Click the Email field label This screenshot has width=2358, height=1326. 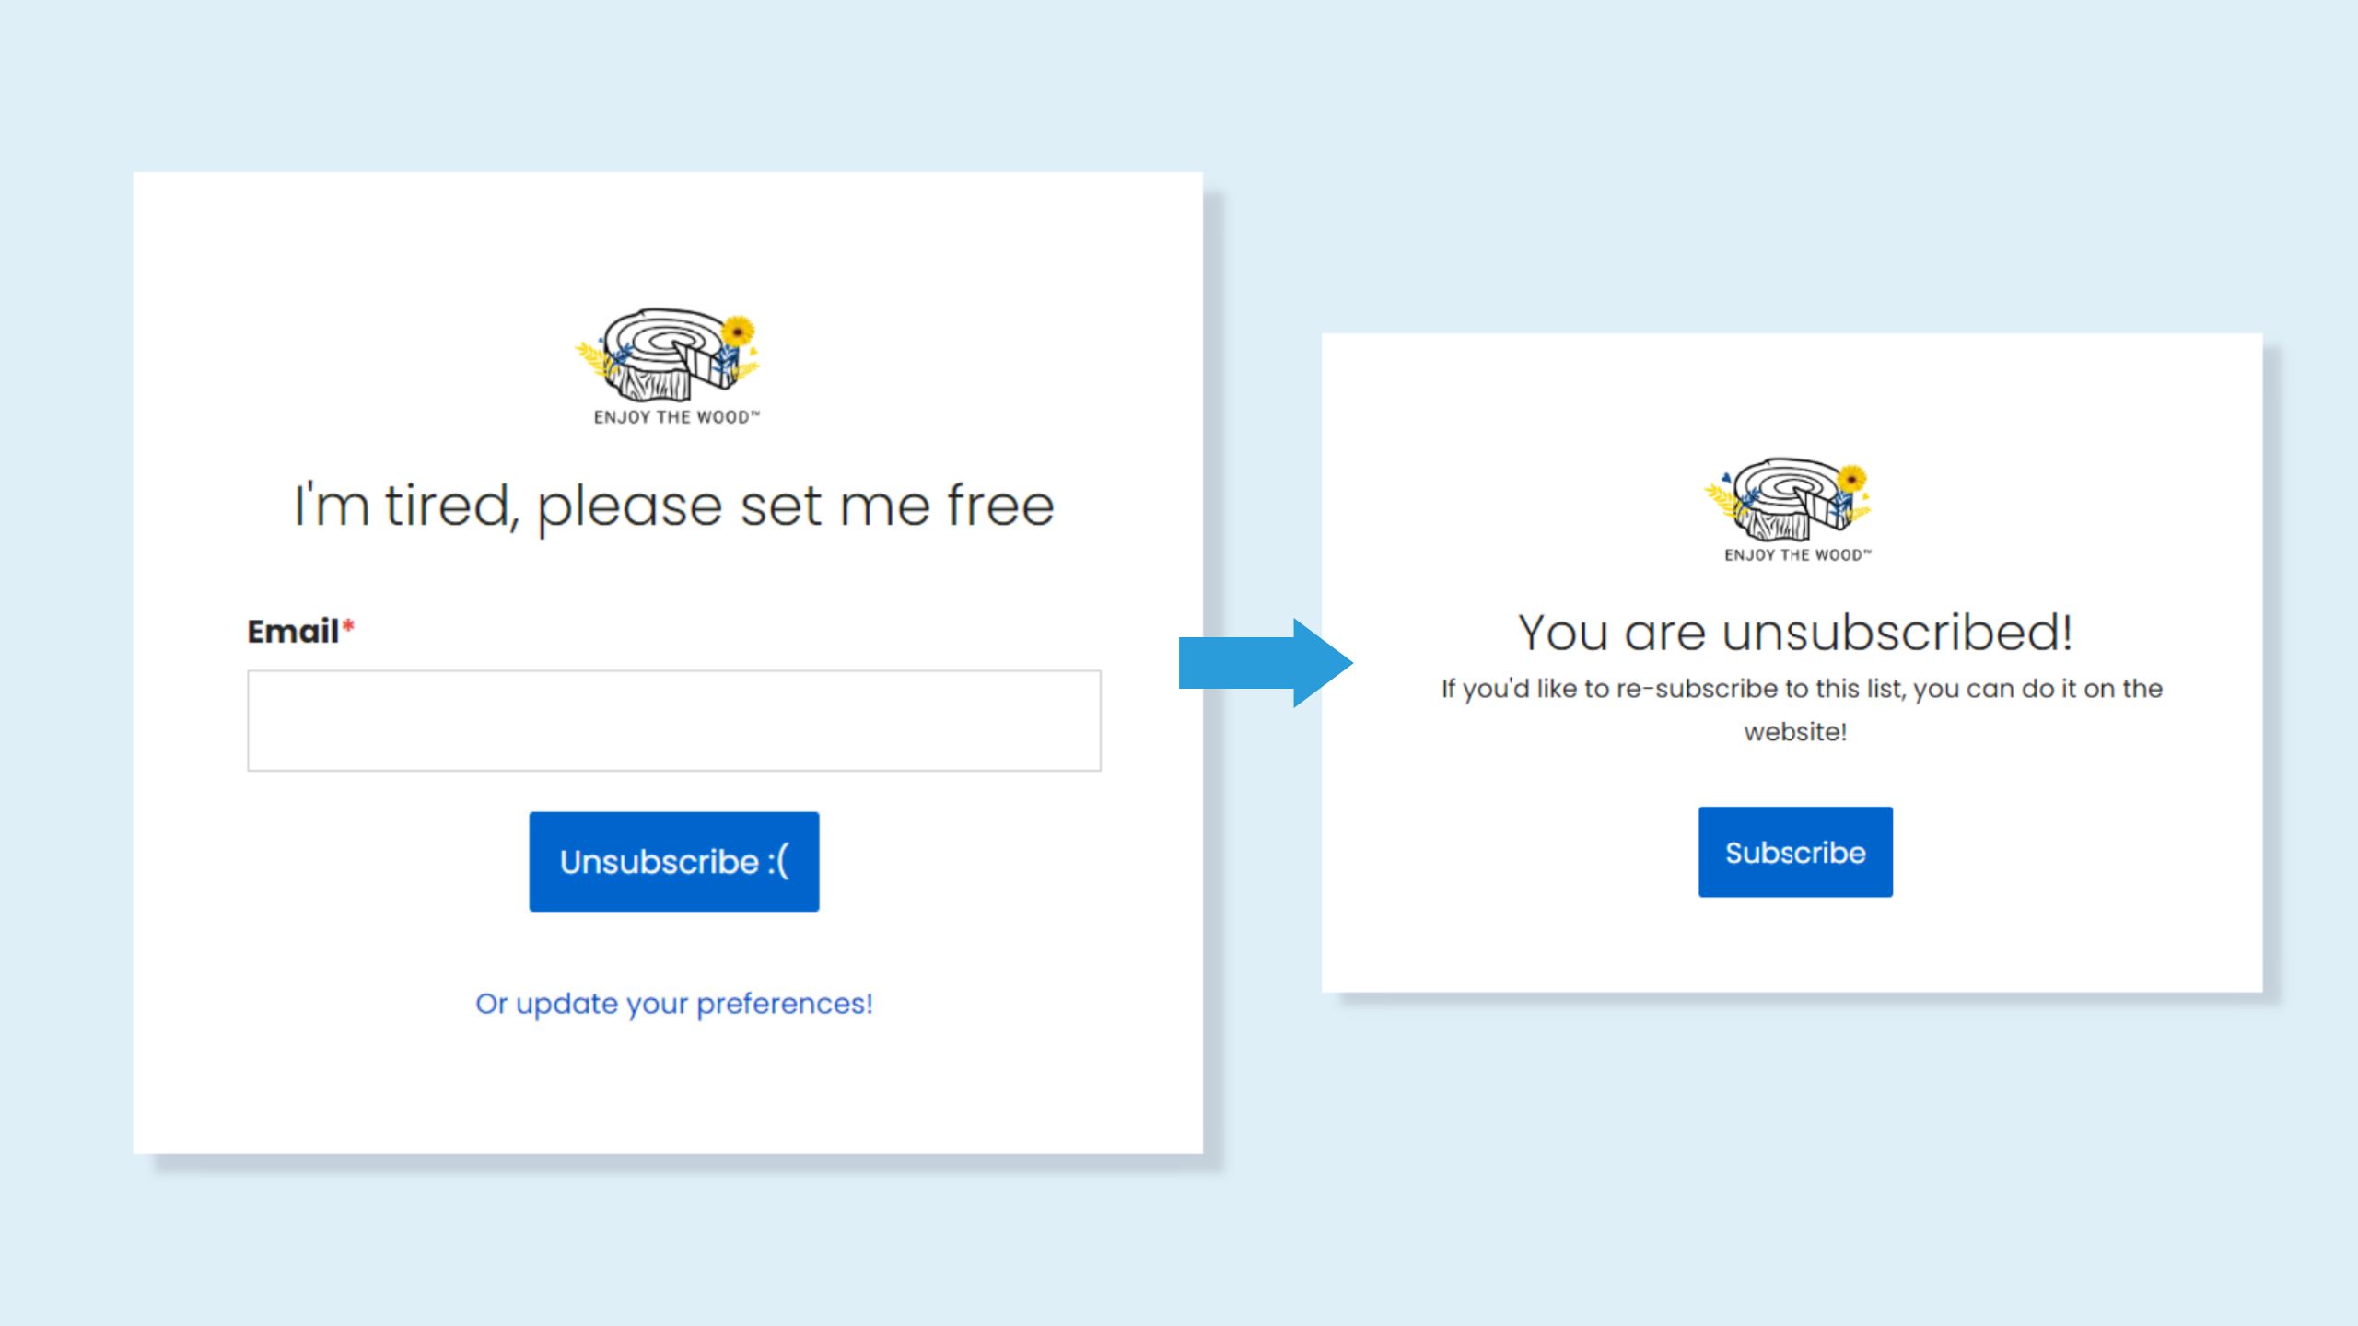[x=295, y=632]
